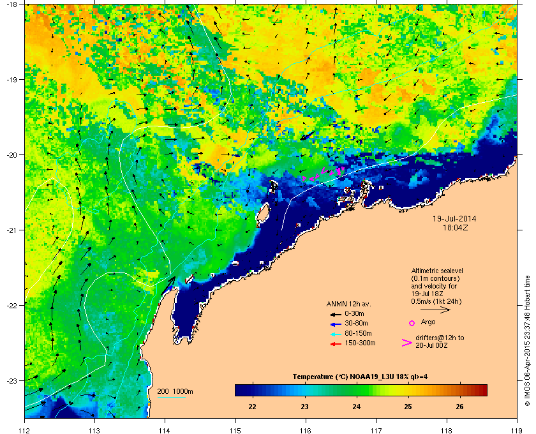This screenshot has width=536, height=434.
Task: Click the magenta drifter track markers near 116.4E
Action: (x=323, y=174)
